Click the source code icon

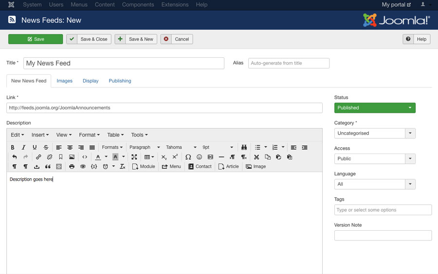[x=85, y=157]
